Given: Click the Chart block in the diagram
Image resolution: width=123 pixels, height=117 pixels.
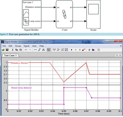Looking at the screenshot, I should (x=64, y=14).
